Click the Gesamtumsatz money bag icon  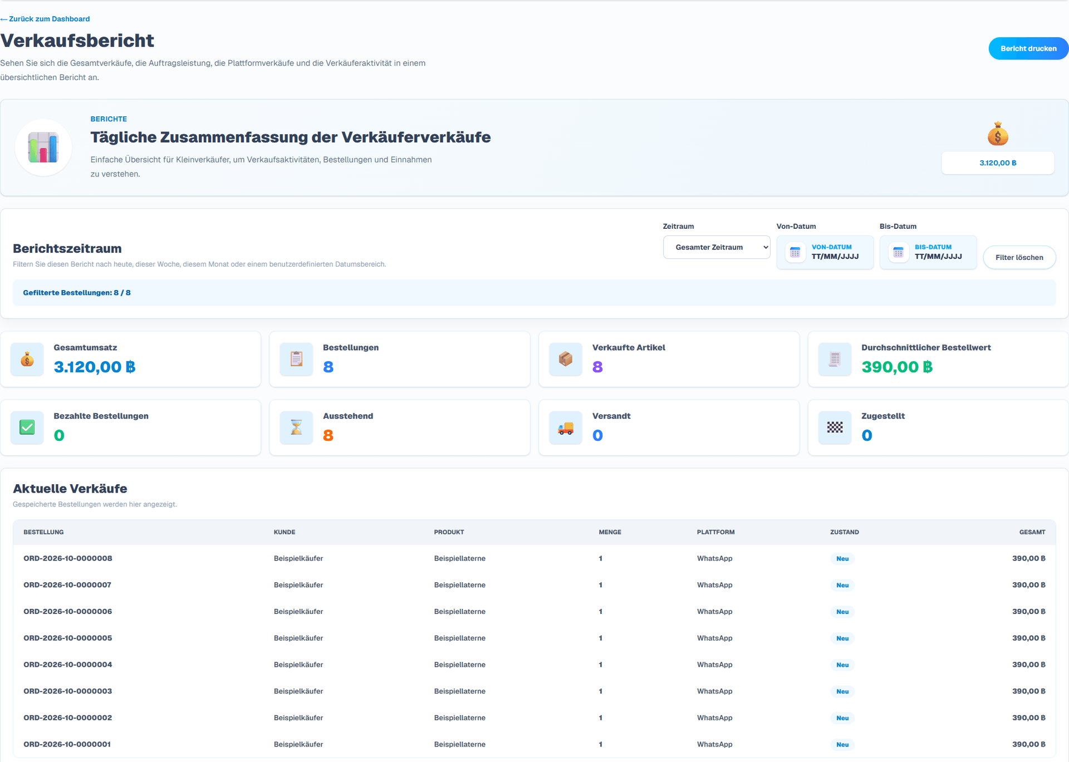click(x=27, y=360)
